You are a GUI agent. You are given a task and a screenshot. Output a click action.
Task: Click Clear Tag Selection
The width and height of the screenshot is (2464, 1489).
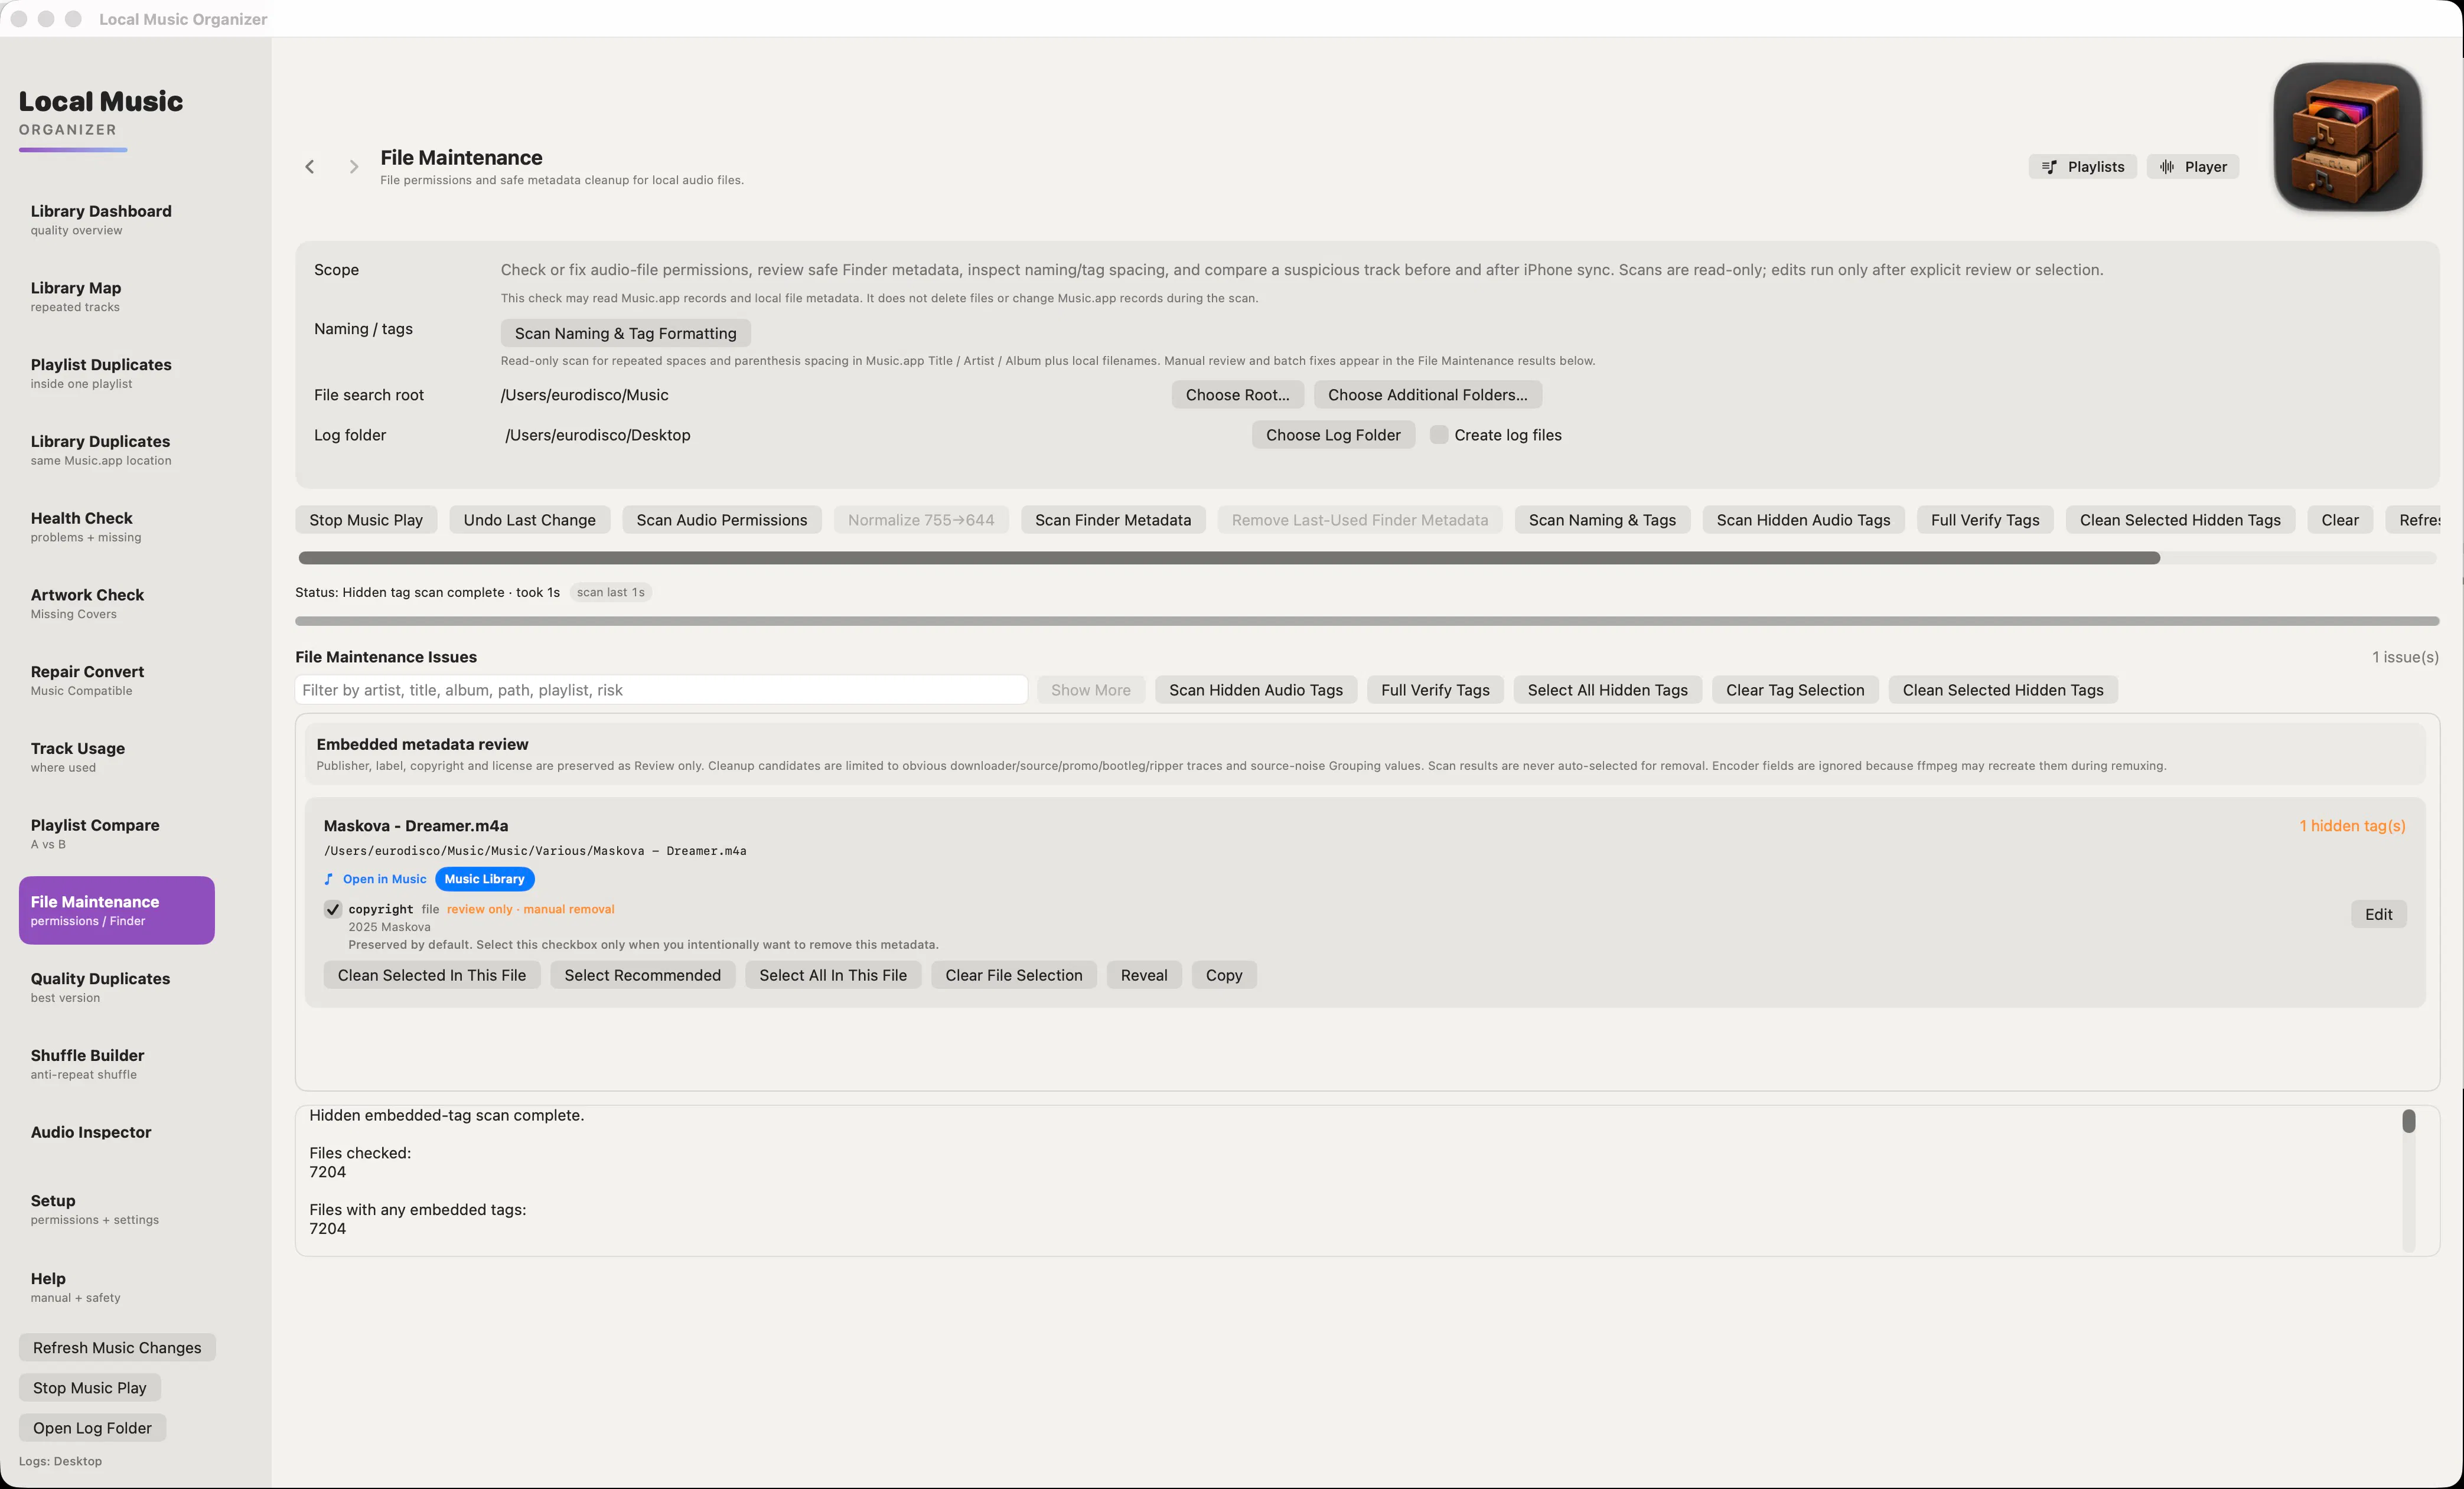pyautogui.click(x=1795, y=690)
